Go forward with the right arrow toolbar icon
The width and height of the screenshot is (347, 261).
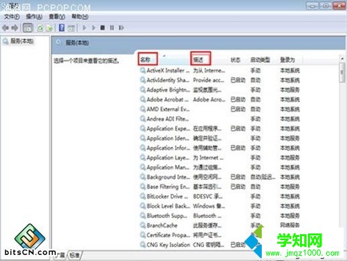[15, 28]
